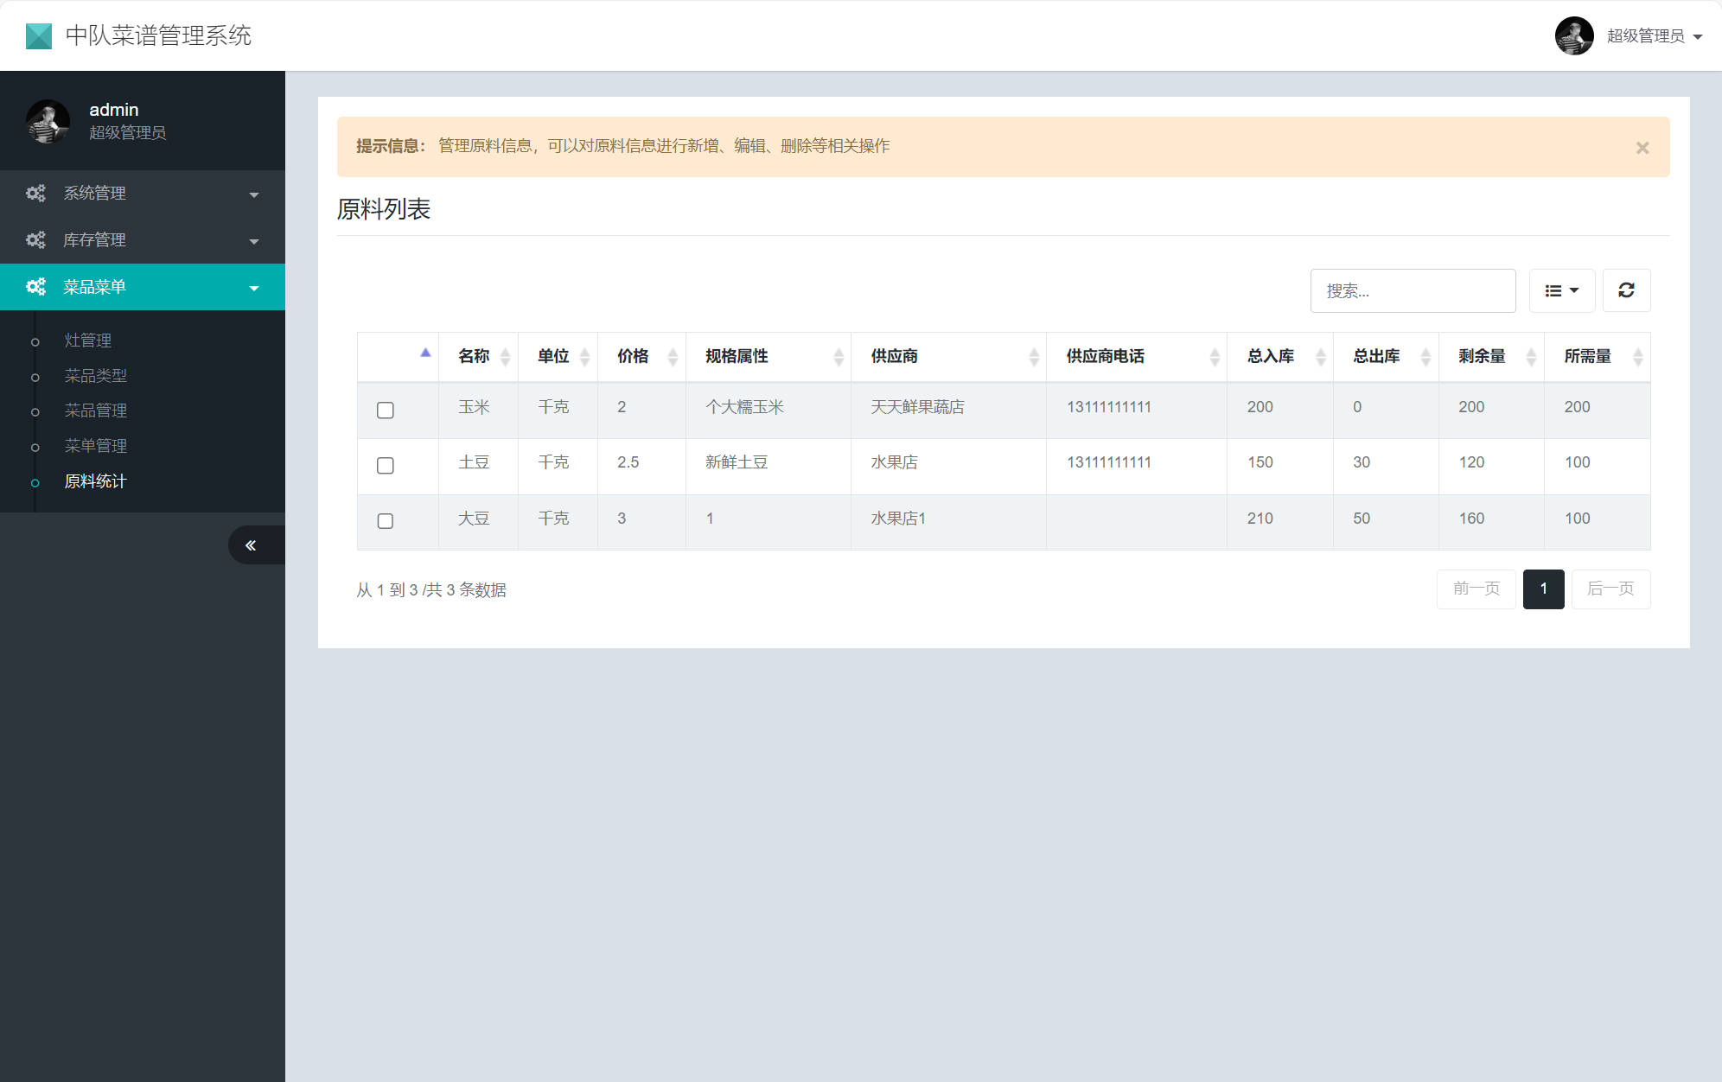The image size is (1722, 1082).
Task: Check the checkbox on the 土豆 row
Action: (386, 466)
